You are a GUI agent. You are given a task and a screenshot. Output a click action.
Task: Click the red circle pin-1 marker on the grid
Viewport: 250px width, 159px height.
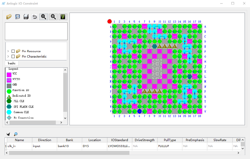coord(109,21)
